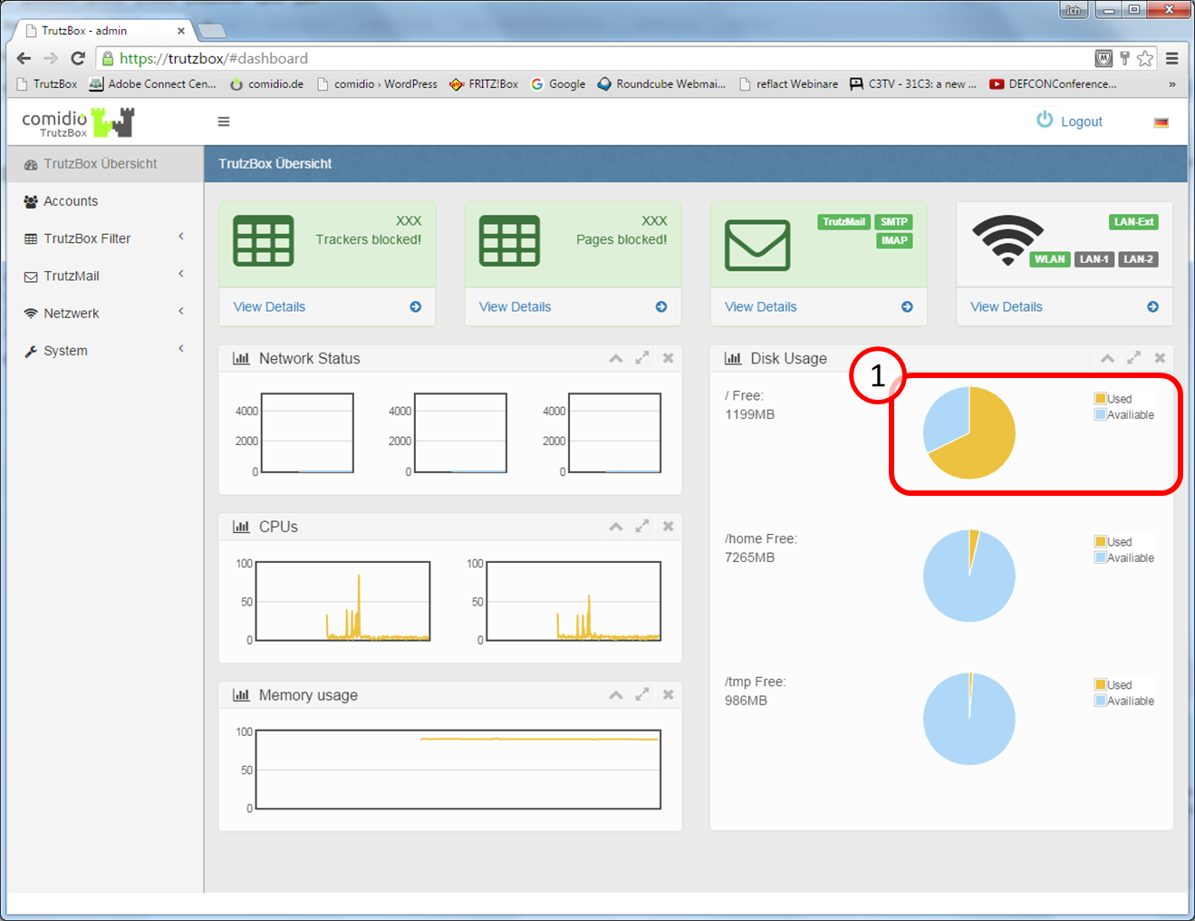Click the browser back arrow
The height and width of the screenshot is (921, 1195).
[24, 58]
